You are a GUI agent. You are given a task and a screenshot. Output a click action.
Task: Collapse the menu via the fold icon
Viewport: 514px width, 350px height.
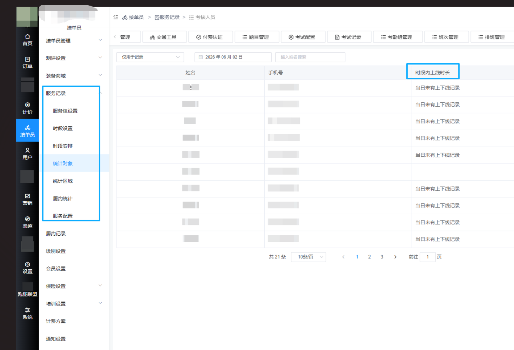(x=116, y=17)
